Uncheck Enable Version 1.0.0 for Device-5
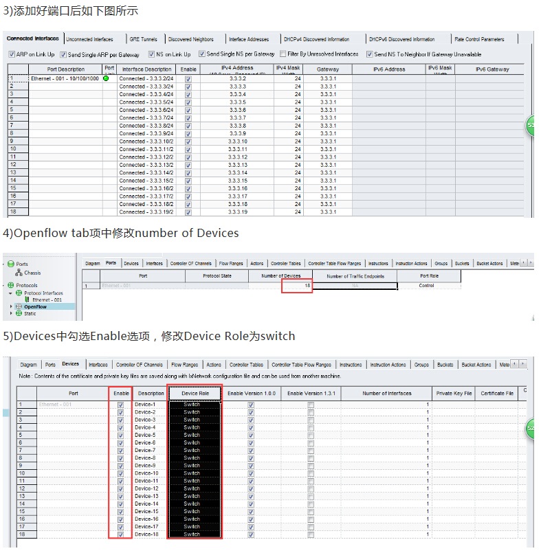 click(251, 436)
